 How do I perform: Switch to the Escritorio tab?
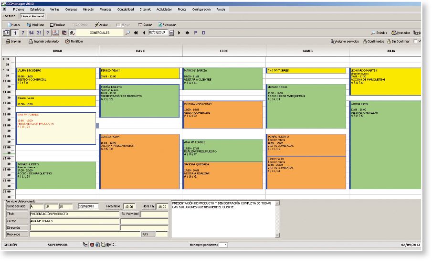9,16
